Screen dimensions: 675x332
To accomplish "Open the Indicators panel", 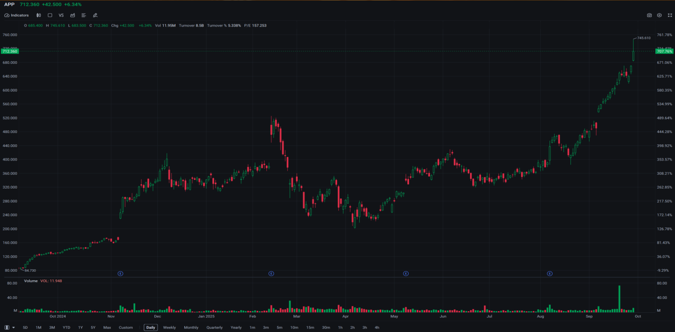I will tap(17, 15).
